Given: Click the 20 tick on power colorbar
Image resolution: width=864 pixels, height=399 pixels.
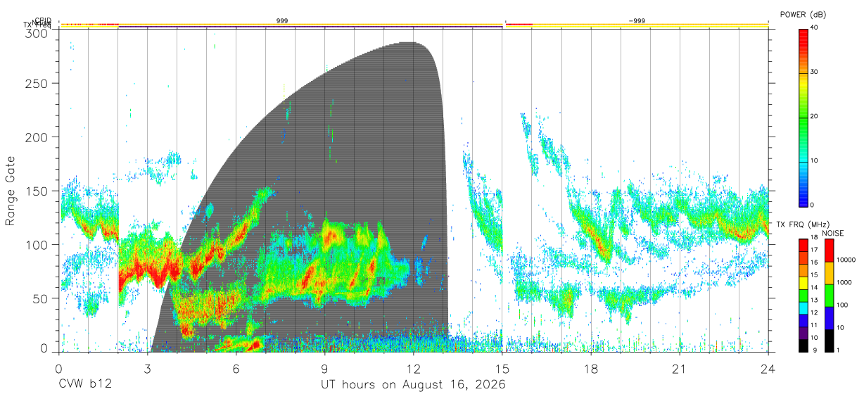Looking at the screenshot, I should [814, 117].
